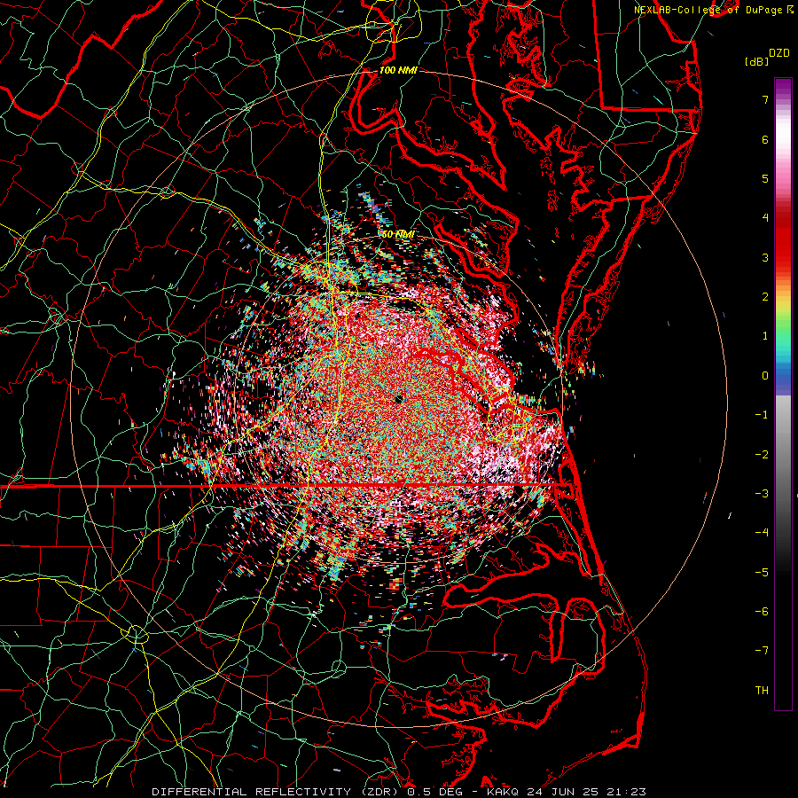Click the -4 value on the dB scale
The height and width of the screenshot is (798, 798).
tap(762, 533)
